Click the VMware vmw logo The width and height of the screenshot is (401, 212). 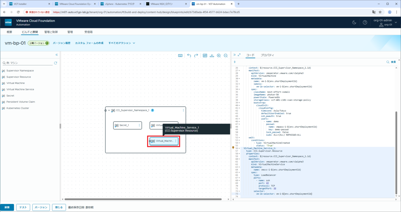pyautogui.click(x=8, y=22)
